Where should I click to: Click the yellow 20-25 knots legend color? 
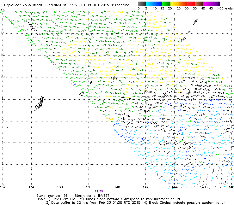(175, 4)
